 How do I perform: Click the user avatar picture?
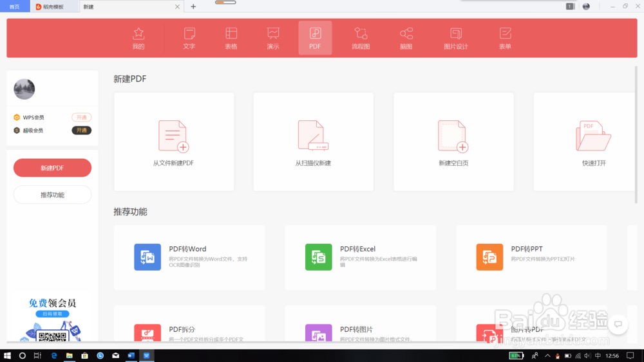pos(24,89)
